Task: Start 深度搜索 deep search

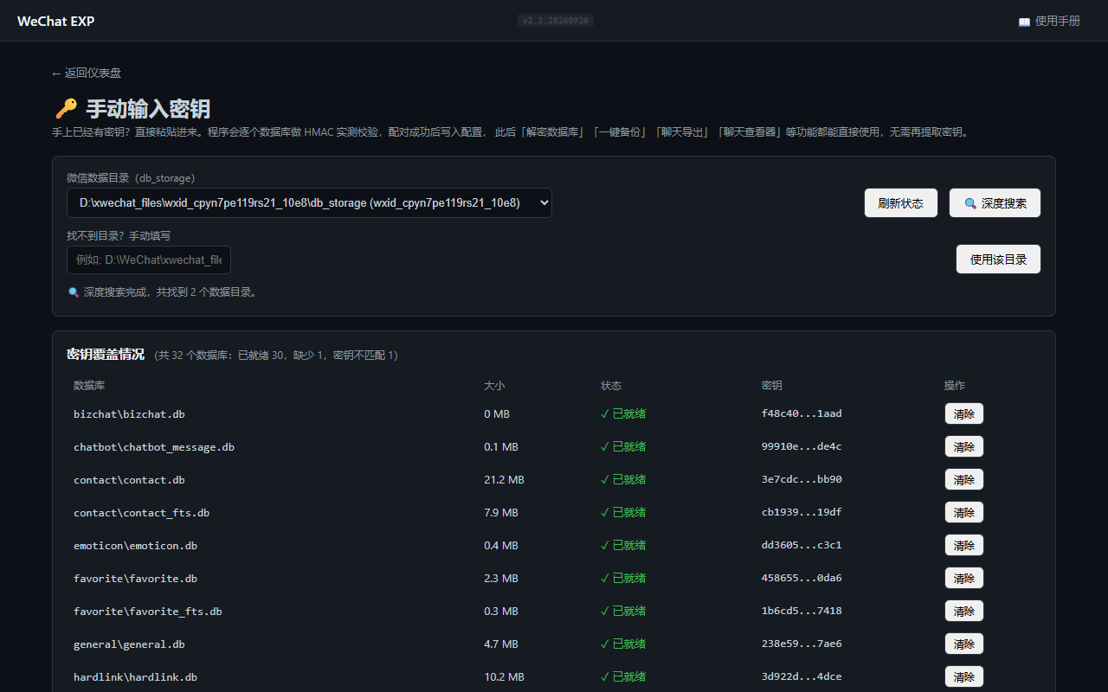Action: click(x=995, y=203)
